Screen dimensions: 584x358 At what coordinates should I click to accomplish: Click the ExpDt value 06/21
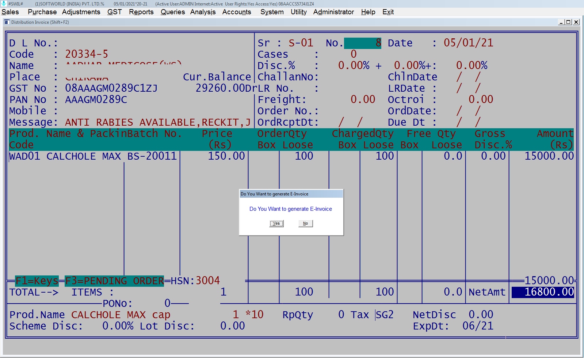pyautogui.click(x=478, y=326)
